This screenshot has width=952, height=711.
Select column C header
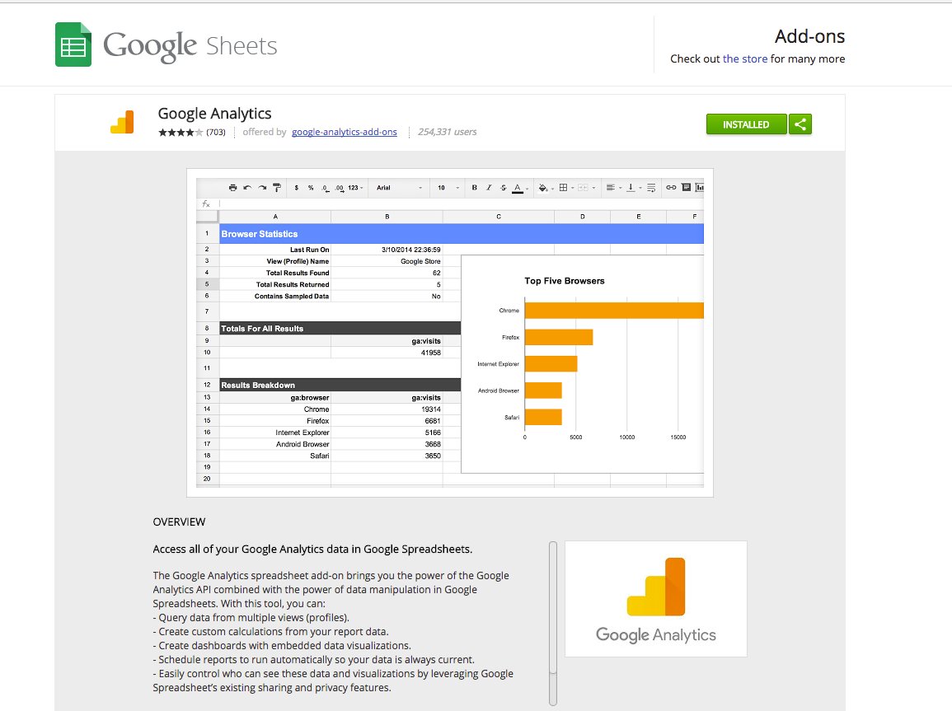click(x=499, y=217)
